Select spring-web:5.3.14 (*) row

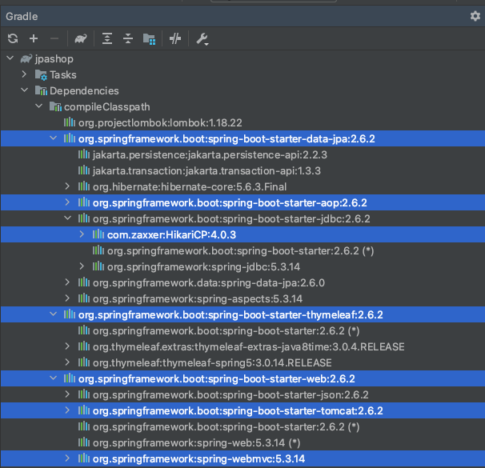(242, 442)
